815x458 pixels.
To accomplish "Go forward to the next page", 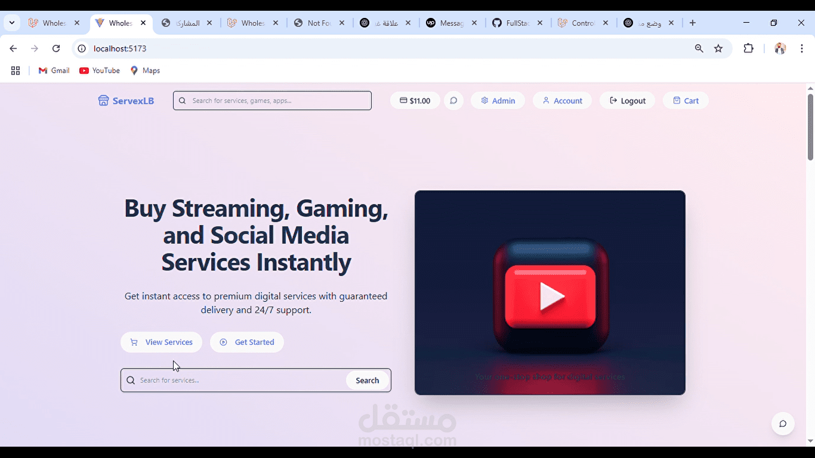I will (35, 48).
